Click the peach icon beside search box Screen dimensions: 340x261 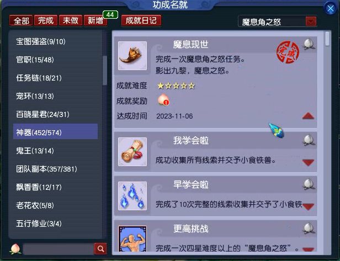click(x=15, y=249)
